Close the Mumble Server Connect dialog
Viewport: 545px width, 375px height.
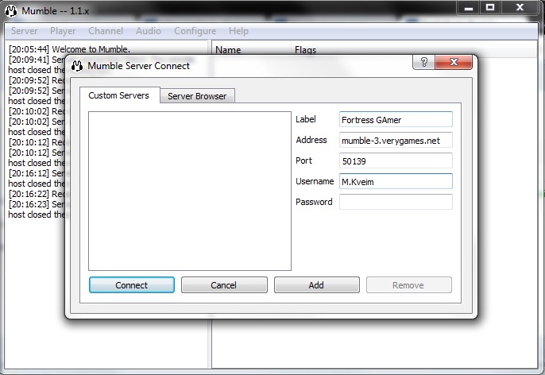[x=454, y=63]
